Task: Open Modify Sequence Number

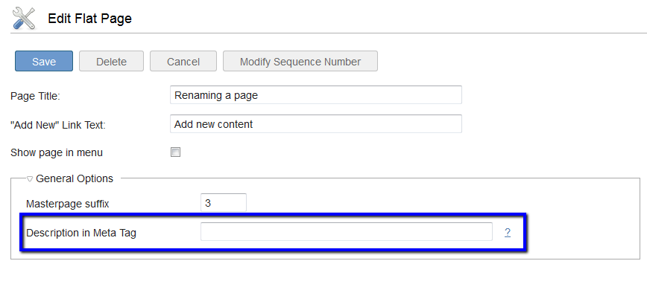Action: (300, 62)
